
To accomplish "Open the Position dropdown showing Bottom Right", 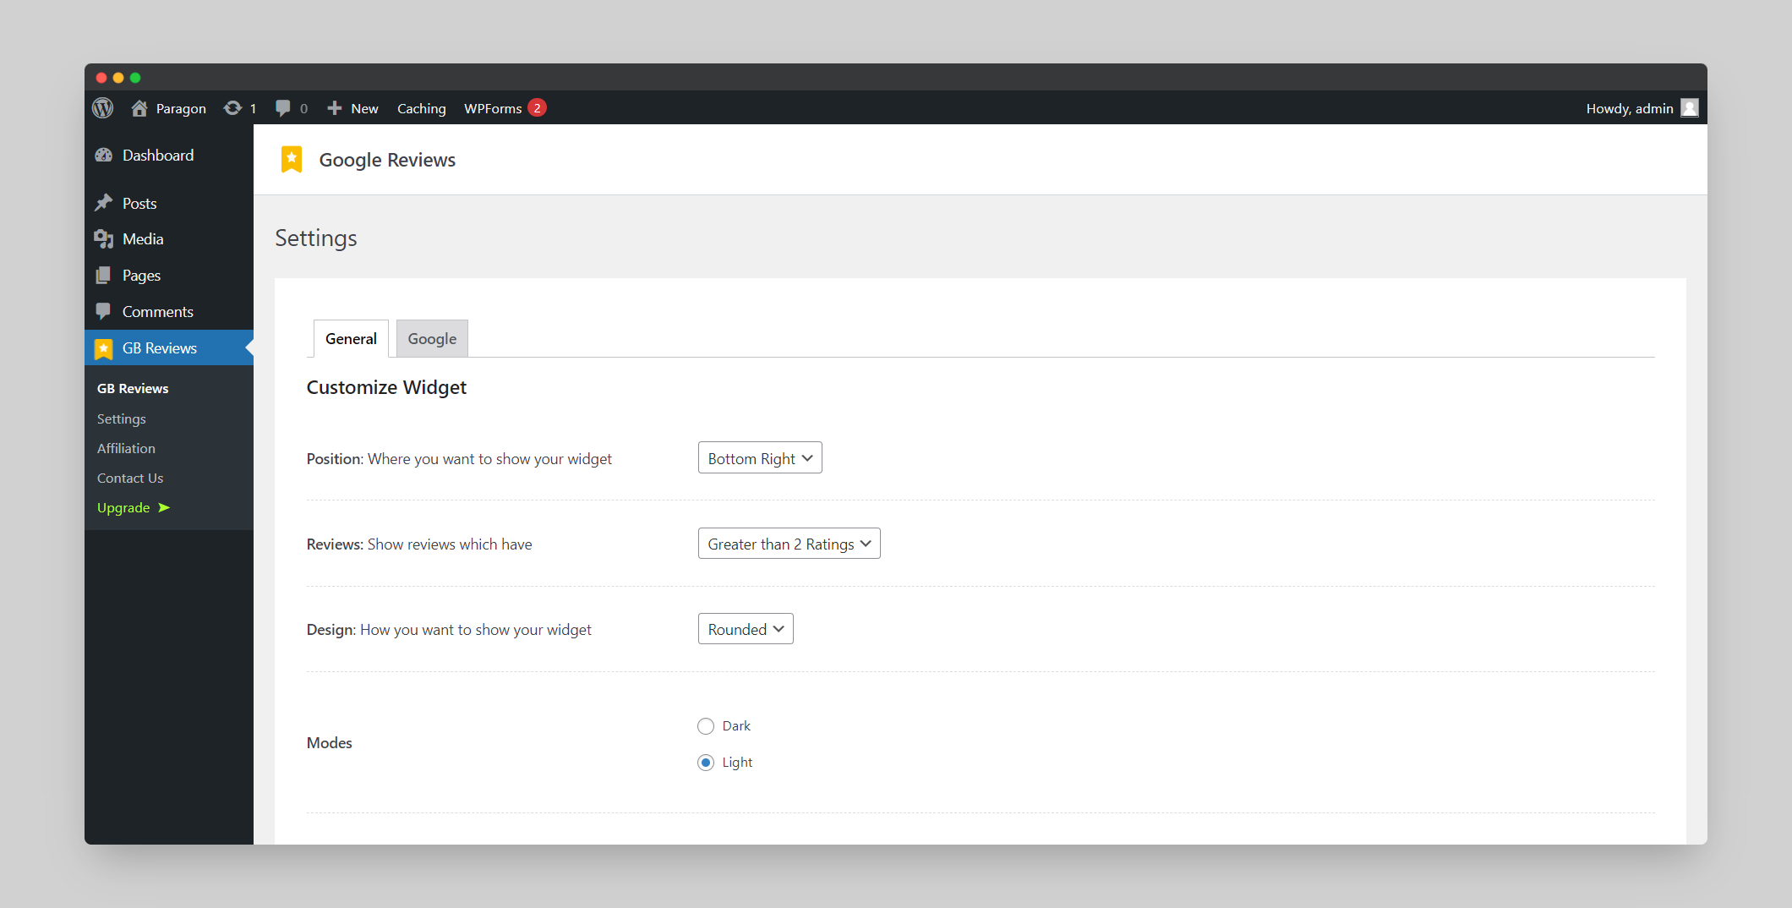I will (760, 457).
